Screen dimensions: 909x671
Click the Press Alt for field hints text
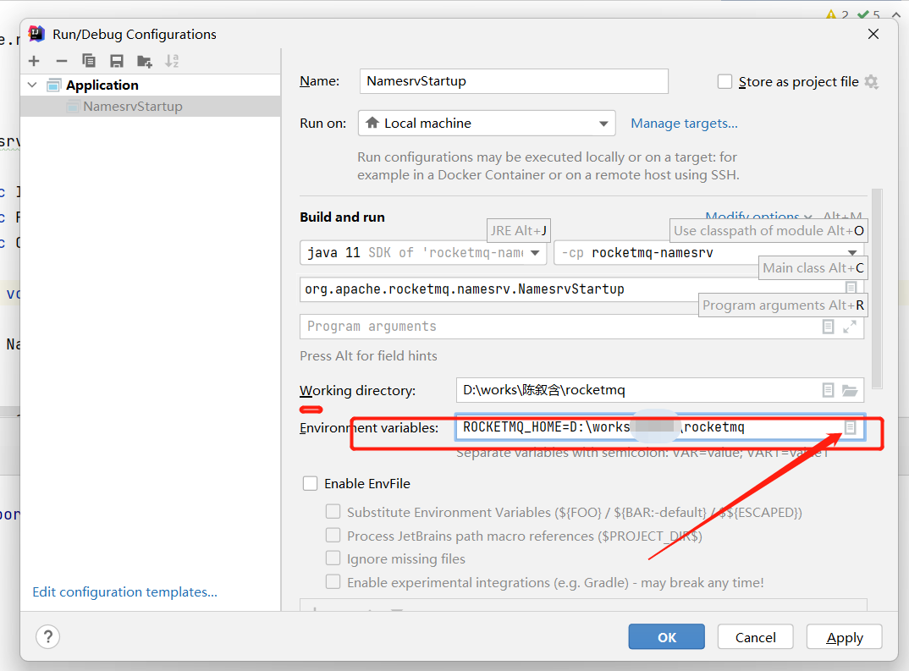pyautogui.click(x=368, y=355)
